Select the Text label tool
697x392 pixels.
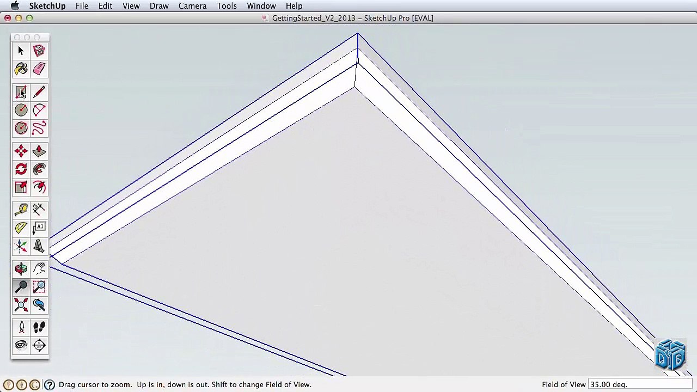(x=39, y=228)
